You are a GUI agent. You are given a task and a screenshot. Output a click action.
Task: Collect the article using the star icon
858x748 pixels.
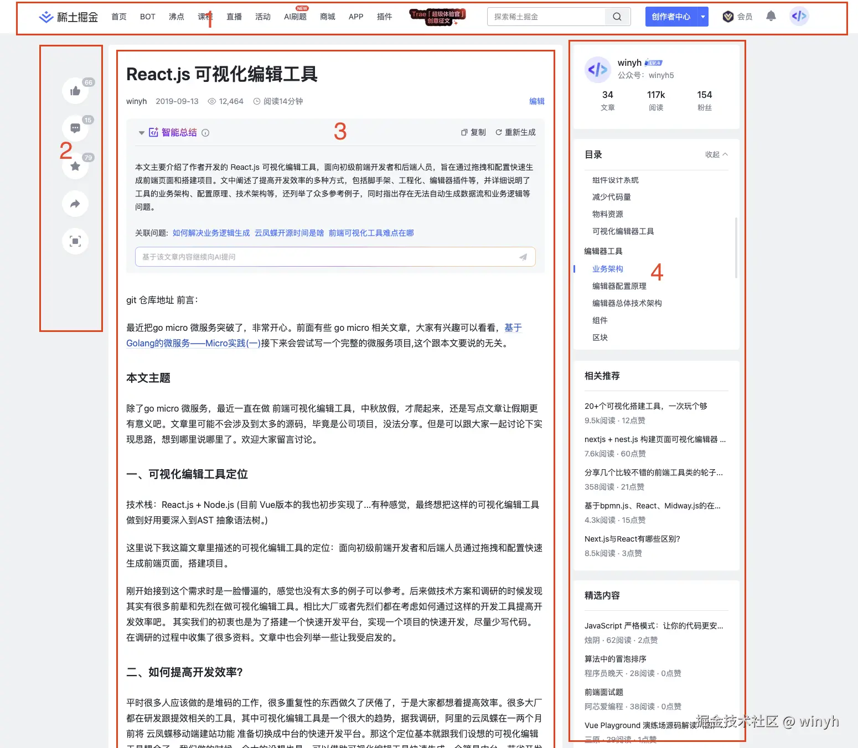pyautogui.click(x=75, y=166)
